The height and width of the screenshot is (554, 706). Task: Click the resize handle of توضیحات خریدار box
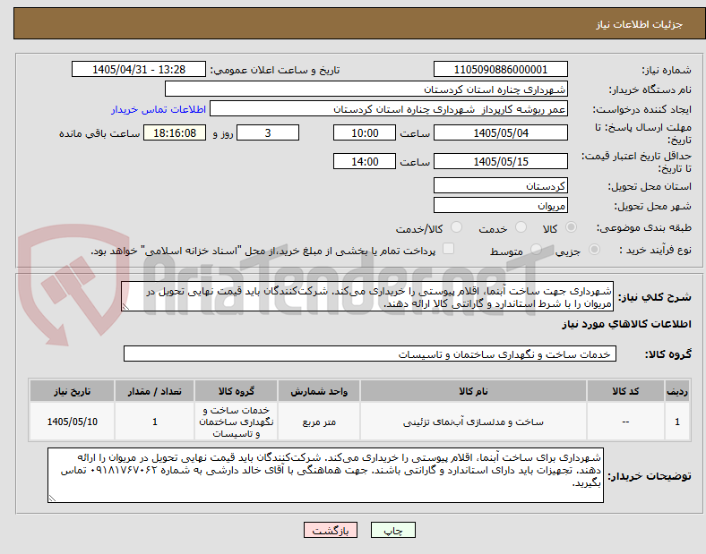52,499
